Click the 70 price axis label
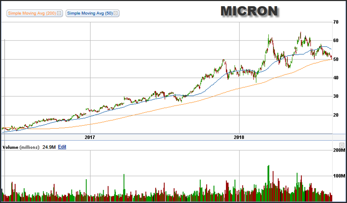The height and width of the screenshot is (203, 347). [x=336, y=22]
